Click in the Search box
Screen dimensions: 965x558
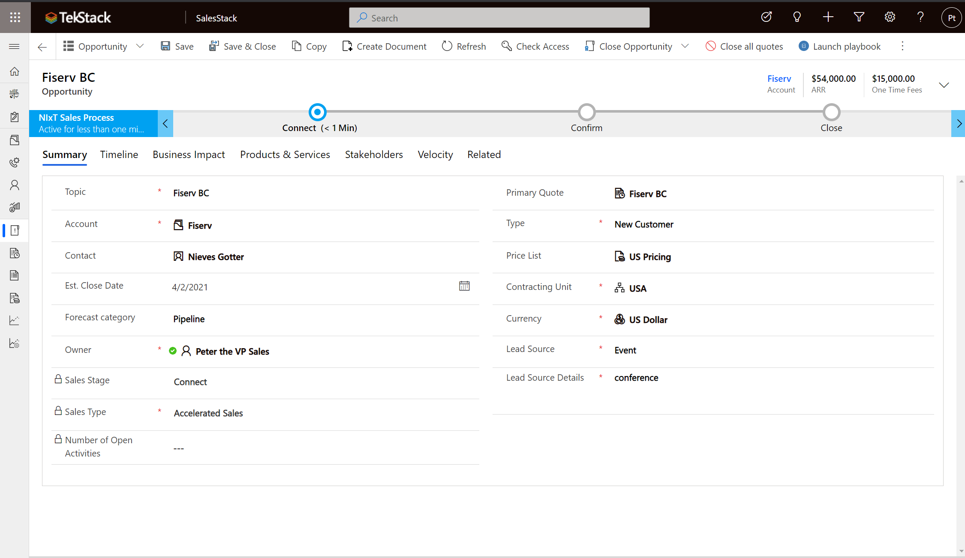click(x=499, y=18)
